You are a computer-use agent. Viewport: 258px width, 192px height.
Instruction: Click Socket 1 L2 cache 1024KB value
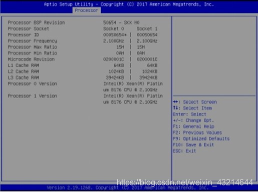point(150,71)
